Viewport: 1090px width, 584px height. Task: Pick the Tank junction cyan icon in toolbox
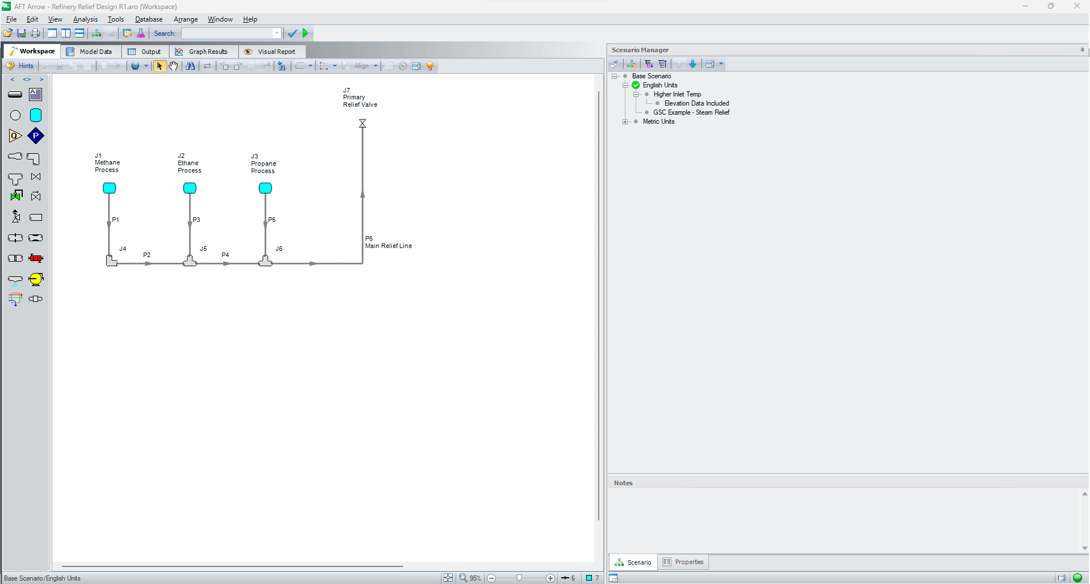coord(36,115)
